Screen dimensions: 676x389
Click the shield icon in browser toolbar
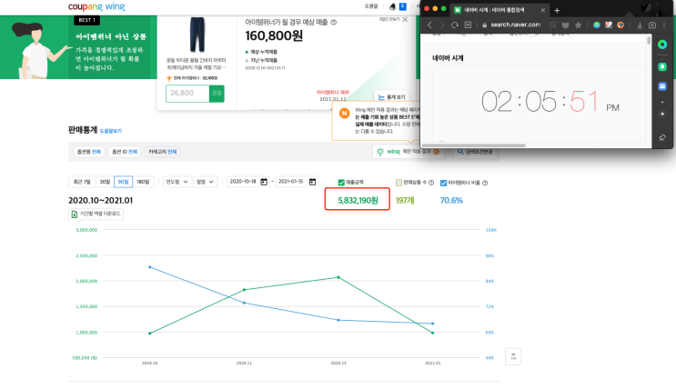point(566,25)
